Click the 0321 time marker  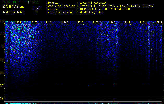[18, 22]
